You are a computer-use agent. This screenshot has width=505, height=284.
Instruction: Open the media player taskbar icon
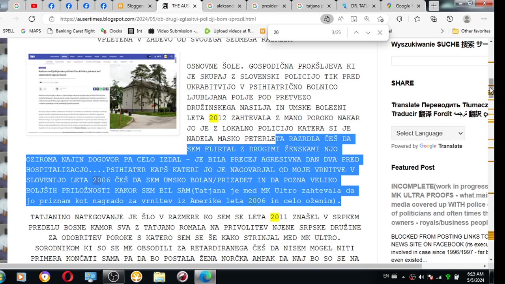(21, 277)
